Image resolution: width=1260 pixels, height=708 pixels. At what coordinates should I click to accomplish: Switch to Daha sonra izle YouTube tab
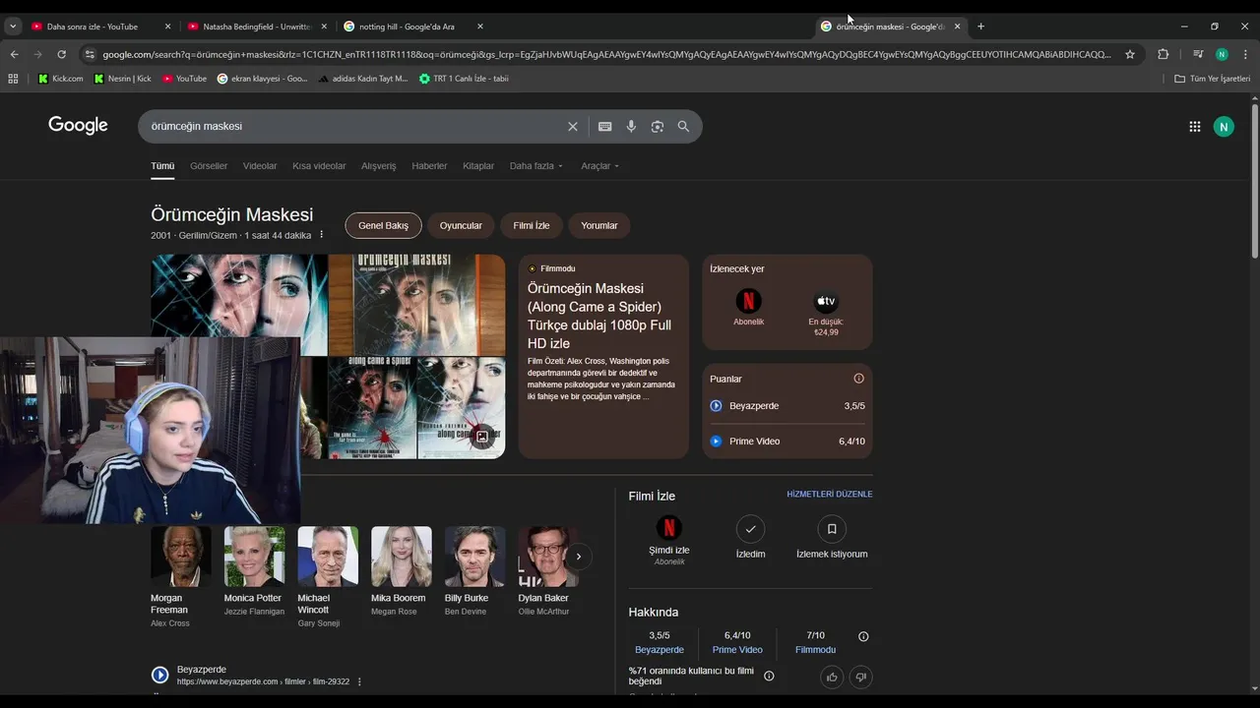coord(100,27)
